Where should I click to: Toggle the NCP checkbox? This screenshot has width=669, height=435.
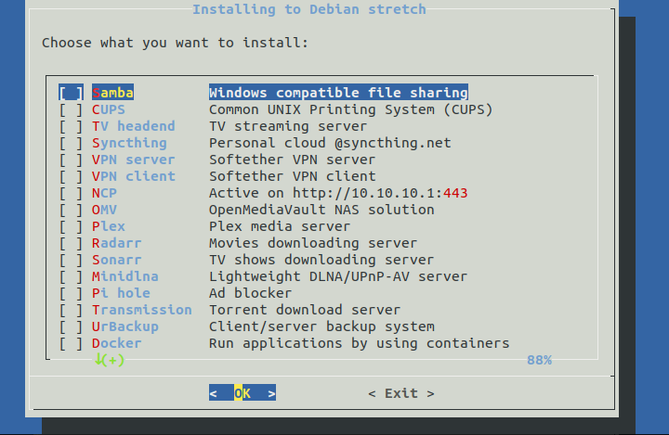coord(71,193)
